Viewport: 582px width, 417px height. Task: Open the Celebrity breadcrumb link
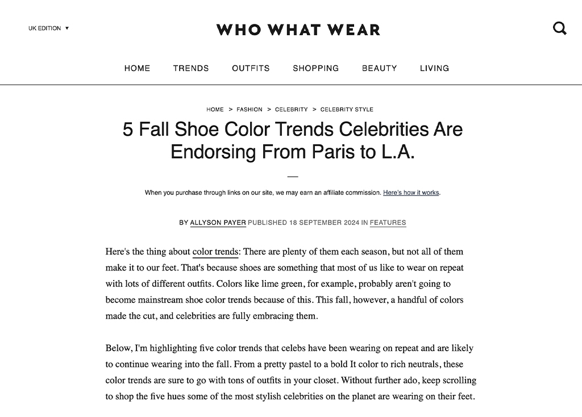[291, 110]
